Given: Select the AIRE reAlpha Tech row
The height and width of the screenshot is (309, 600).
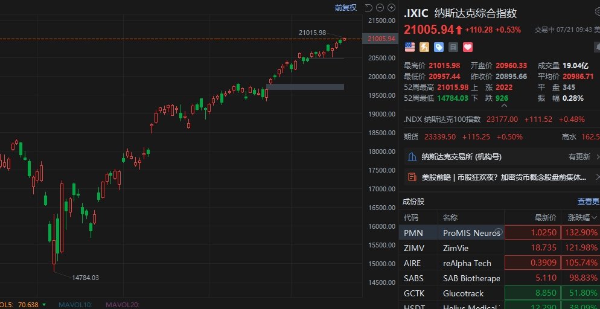Looking at the screenshot, I should 499,263.
